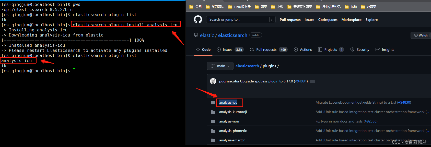Open commit link #92336
The width and height of the screenshot is (431, 147).
pyautogui.click(x=371, y=121)
